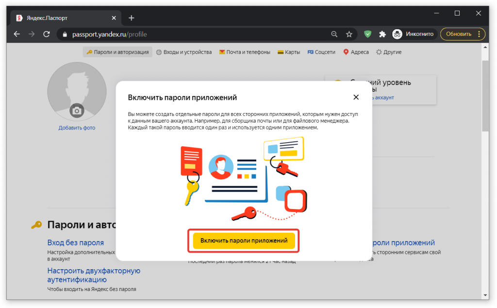Expand the browser back history arrow
This screenshot has width=497, height=308.
17,34
